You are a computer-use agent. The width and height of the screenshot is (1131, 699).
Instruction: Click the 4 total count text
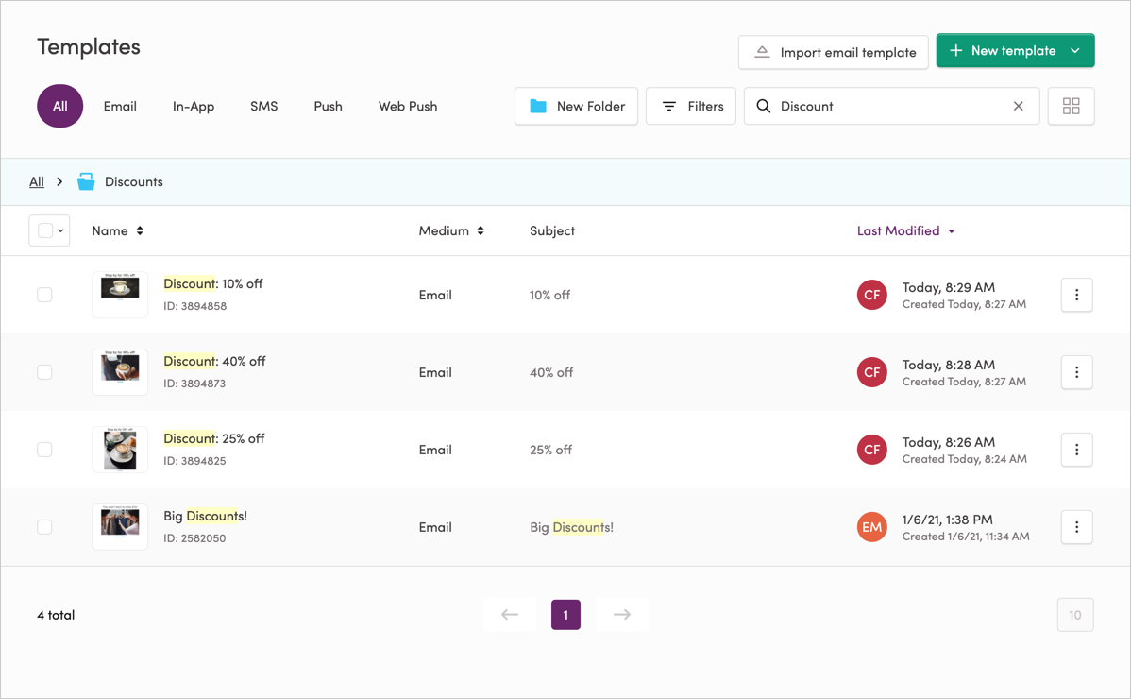coord(56,615)
